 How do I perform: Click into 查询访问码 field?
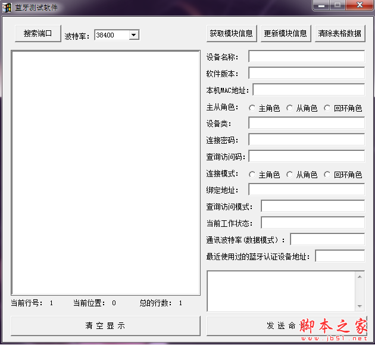(307, 156)
